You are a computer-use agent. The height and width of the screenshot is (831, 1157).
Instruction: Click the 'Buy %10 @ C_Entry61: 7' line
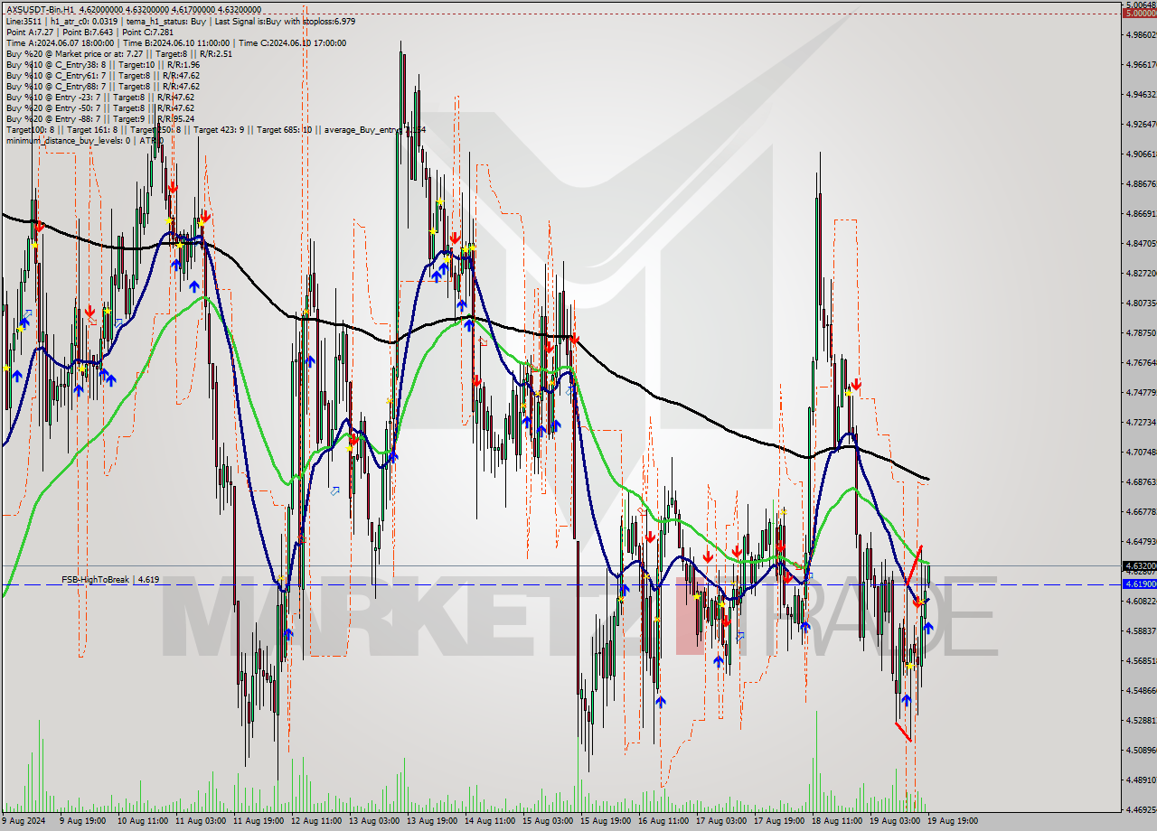pyautogui.click(x=102, y=75)
